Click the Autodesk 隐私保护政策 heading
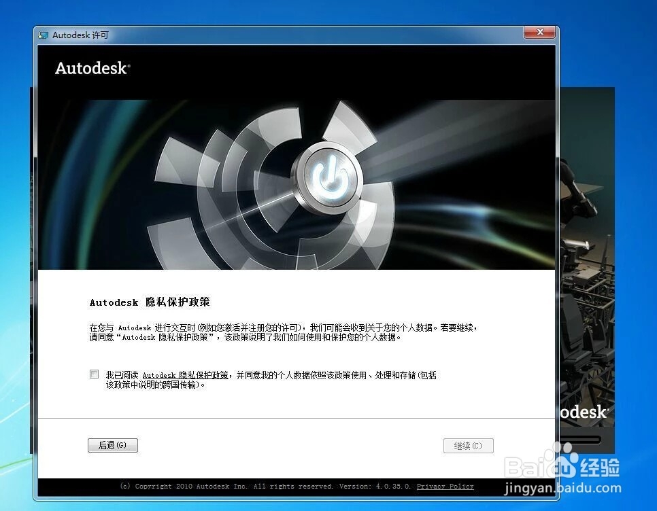This screenshot has height=511, width=657. (x=150, y=302)
